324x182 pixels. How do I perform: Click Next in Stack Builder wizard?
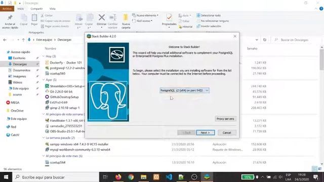click(206, 132)
